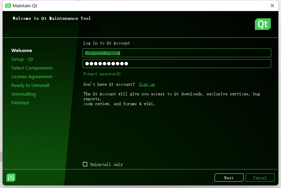Viewport: 281px width, 188px height.
Task: Go to Select Components step
Action: pos(32,68)
